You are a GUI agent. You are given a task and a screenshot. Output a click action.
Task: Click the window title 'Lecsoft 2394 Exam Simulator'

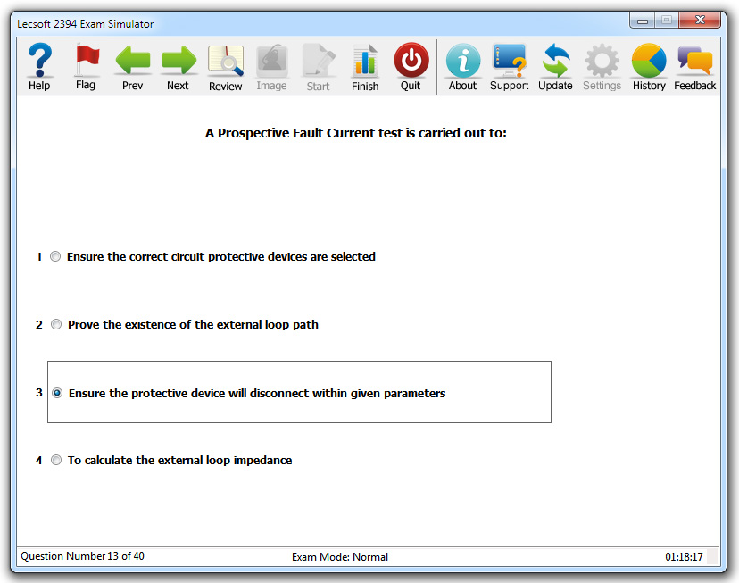[86, 24]
